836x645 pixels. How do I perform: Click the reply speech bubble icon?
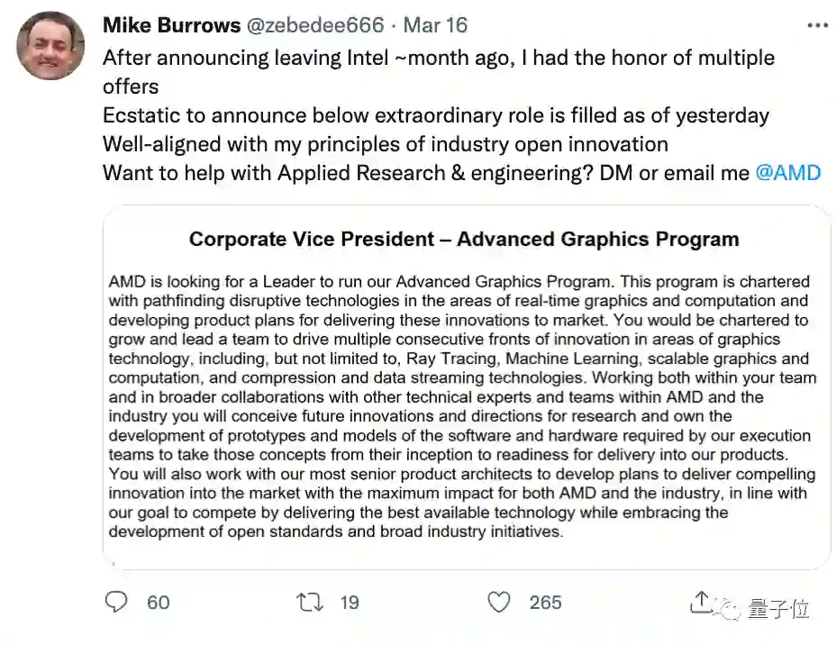point(116,602)
